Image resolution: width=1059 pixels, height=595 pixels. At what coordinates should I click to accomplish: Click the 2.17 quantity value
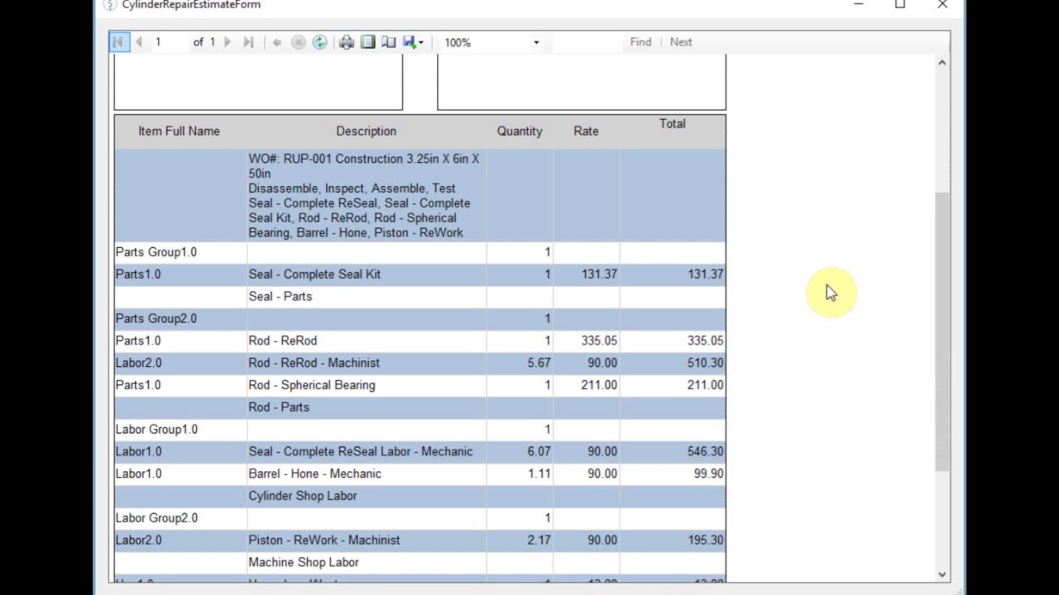tap(539, 540)
